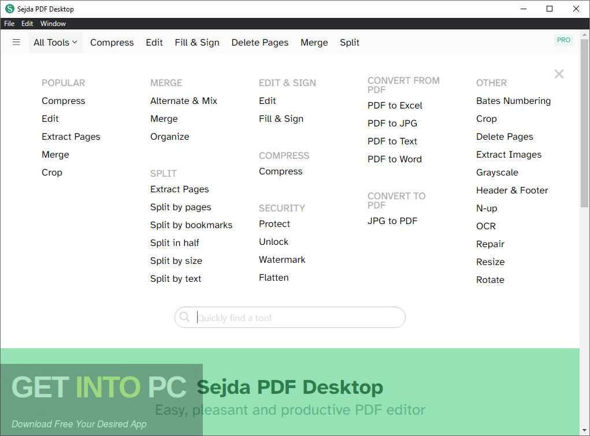Open the Rotate tool
This screenshot has height=436, width=590.
pyautogui.click(x=490, y=280)
